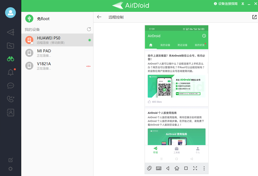The width and height of the screenshot is (258, 176).
Task: Switch to 我的好友 tab in phone
Action: 200,45
